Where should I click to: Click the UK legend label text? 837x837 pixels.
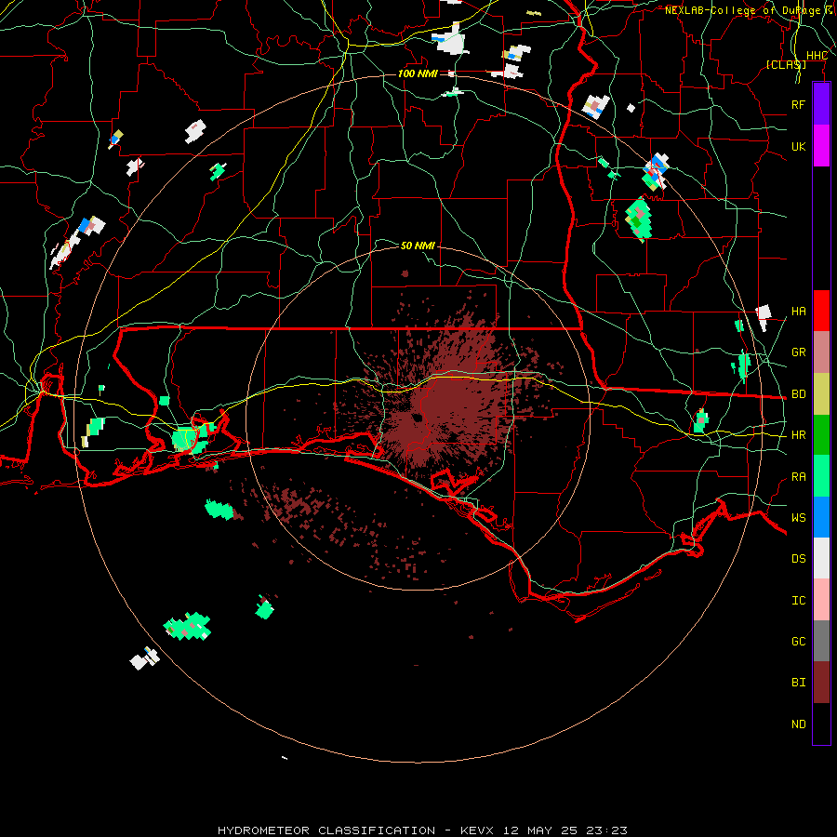pos(798,146)
